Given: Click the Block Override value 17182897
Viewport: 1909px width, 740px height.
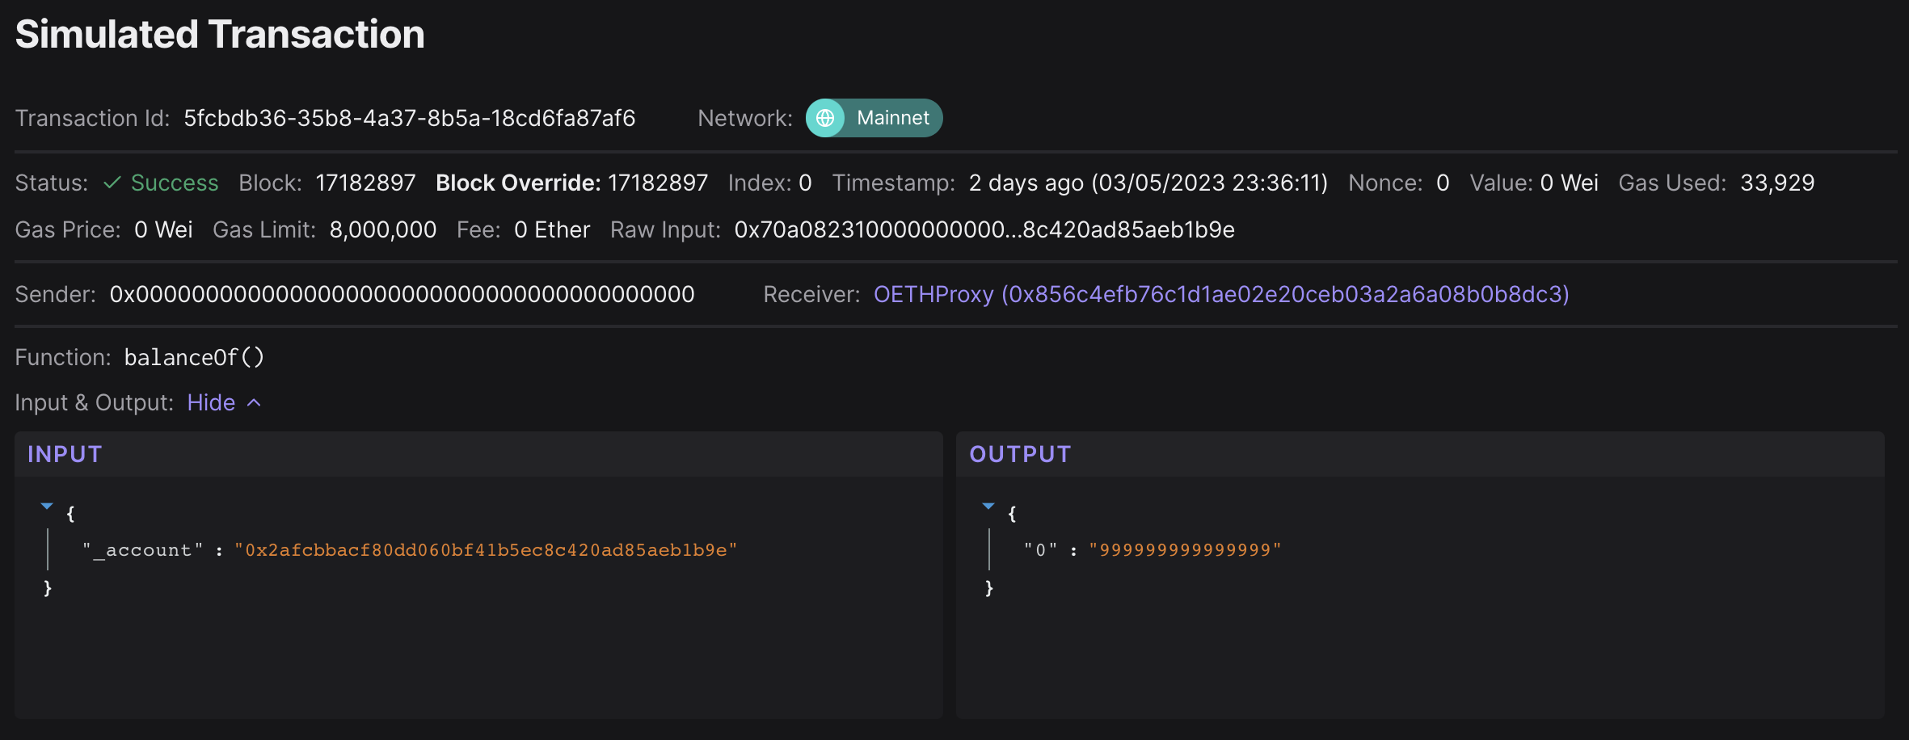Looking at the screenshot, I should 658,183.
